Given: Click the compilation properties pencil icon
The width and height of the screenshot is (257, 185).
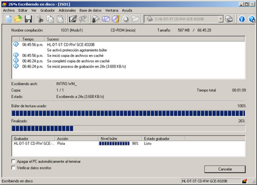Looking at the screenshot, I should click(73, 19).
